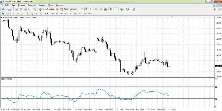Screen dimensions: 222x111
Task: Click the 1.16565 price scale value
Action: pos(218,17)
